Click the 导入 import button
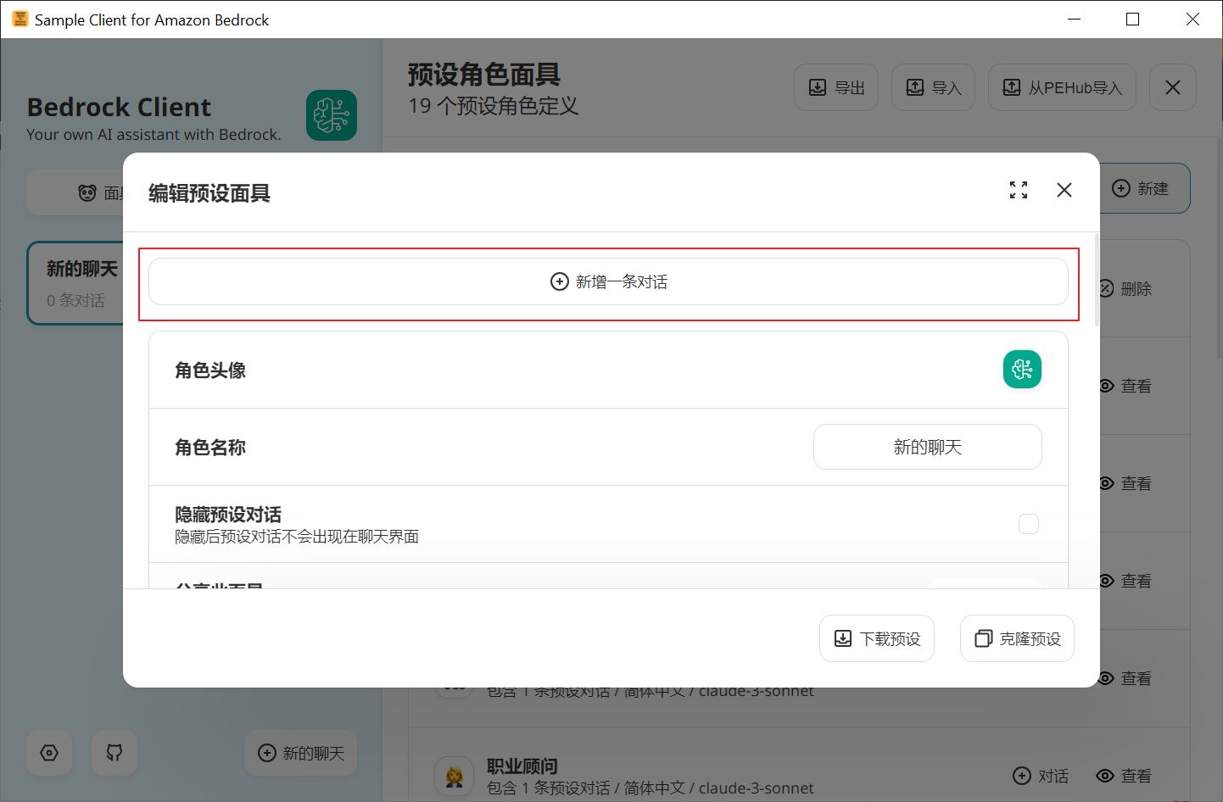1223x802 pixels. [x=933, y=87]
